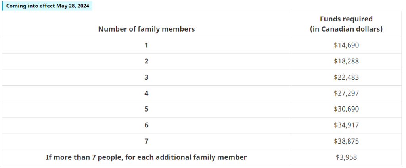Click the 'Coming into effect May 28, 2024' label

48,6
